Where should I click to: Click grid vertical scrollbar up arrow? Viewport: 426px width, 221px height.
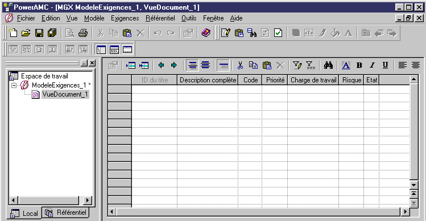pyautogui.click(x=413, y=80)
